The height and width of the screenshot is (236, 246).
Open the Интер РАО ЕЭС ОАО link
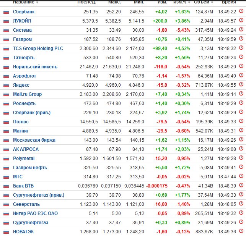click(35, 213)
